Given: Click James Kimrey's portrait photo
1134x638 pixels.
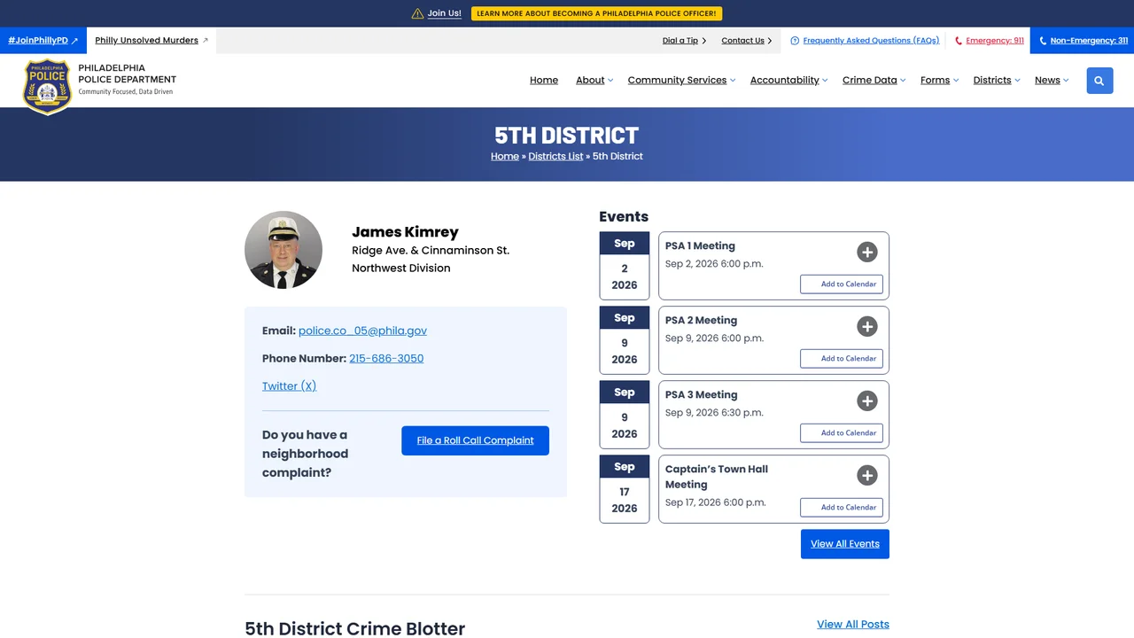Looking at the screenshot, I should [283, 250].
